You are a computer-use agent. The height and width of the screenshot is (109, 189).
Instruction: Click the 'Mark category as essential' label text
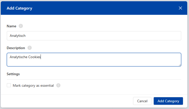33,85
